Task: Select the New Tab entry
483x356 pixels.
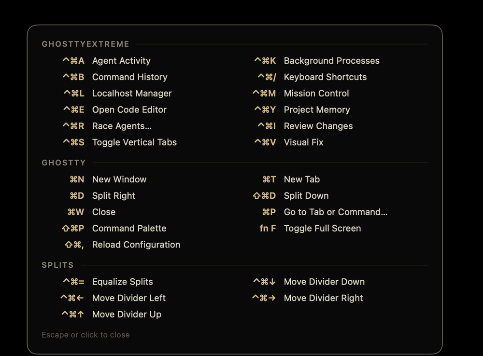Action: pos(291,179)
